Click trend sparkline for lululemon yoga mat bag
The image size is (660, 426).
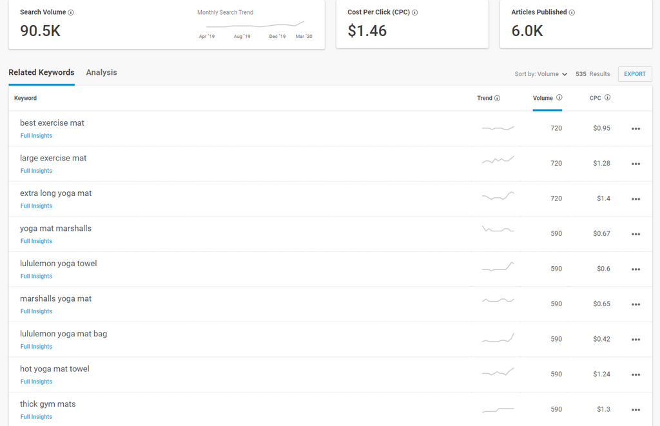[x=498, y=338]
